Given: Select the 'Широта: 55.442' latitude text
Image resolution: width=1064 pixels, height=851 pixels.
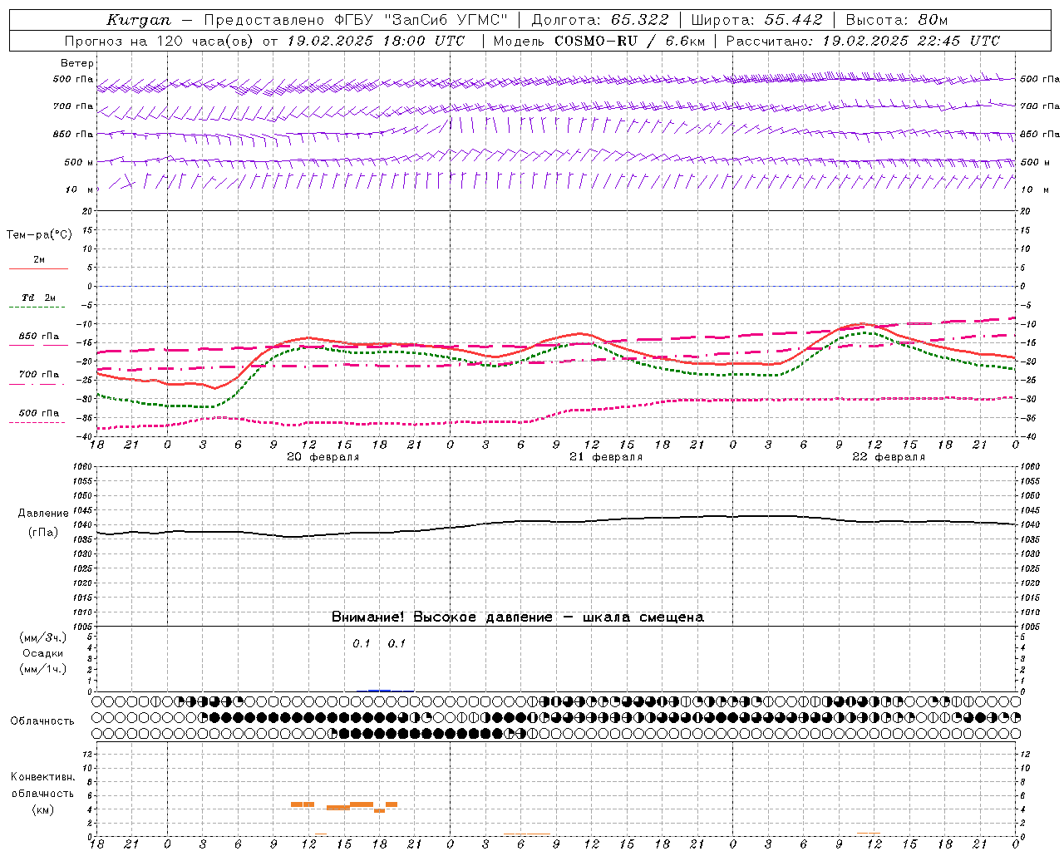Looking at the screenshot, I should [756, 19].
